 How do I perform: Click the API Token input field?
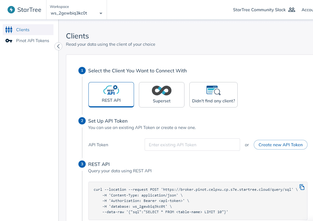pyautogui.click(x=192, y=144)
